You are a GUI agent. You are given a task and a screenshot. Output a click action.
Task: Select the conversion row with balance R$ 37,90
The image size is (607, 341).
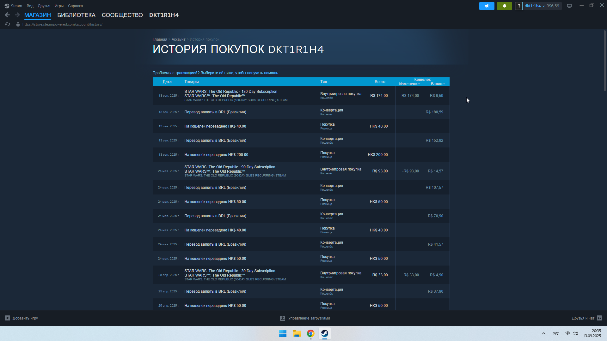tap(301, 291)
